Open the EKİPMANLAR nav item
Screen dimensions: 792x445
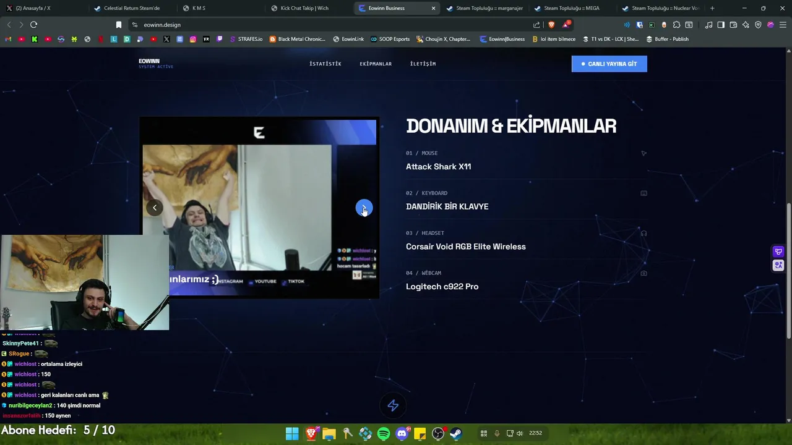pos(376,64)
